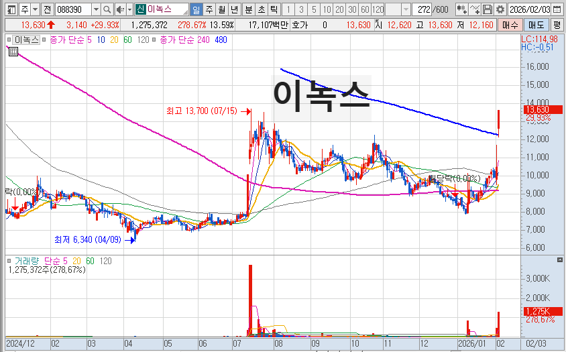
Task: Select the 5 interval button
Action: click(x=314, y=9)
